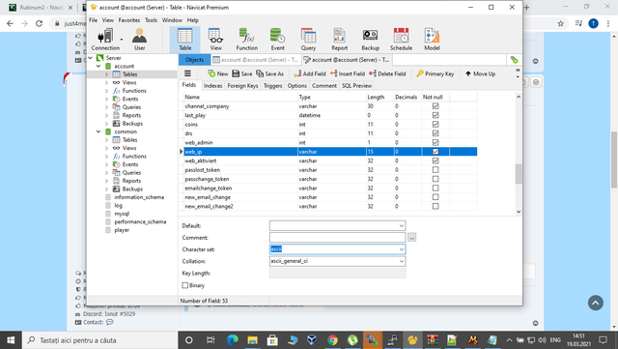Image resolution: width=618 pixels, height=349 pixels.
Task: Collapse the Server tree node
Action: point(90,58)
